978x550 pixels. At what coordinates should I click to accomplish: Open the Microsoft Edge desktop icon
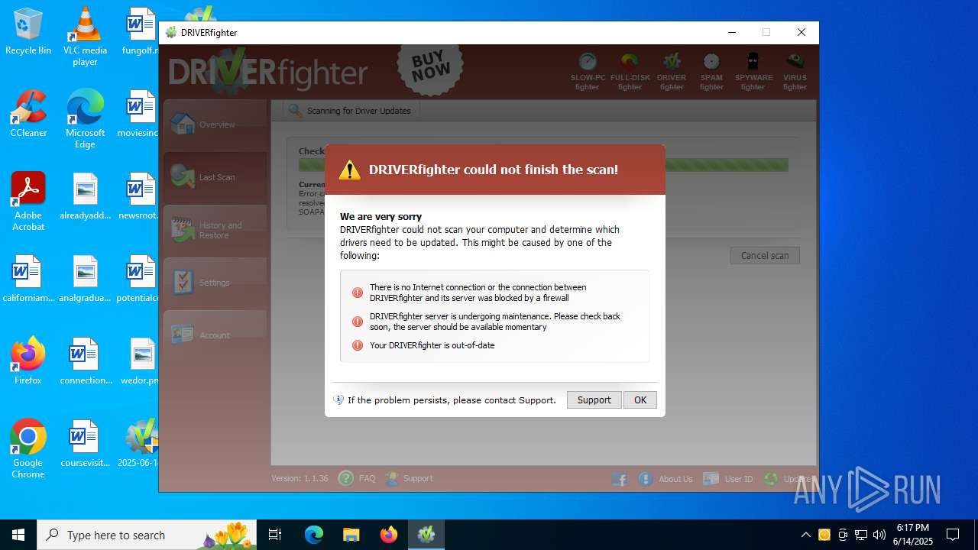click(x=85, y=119)
